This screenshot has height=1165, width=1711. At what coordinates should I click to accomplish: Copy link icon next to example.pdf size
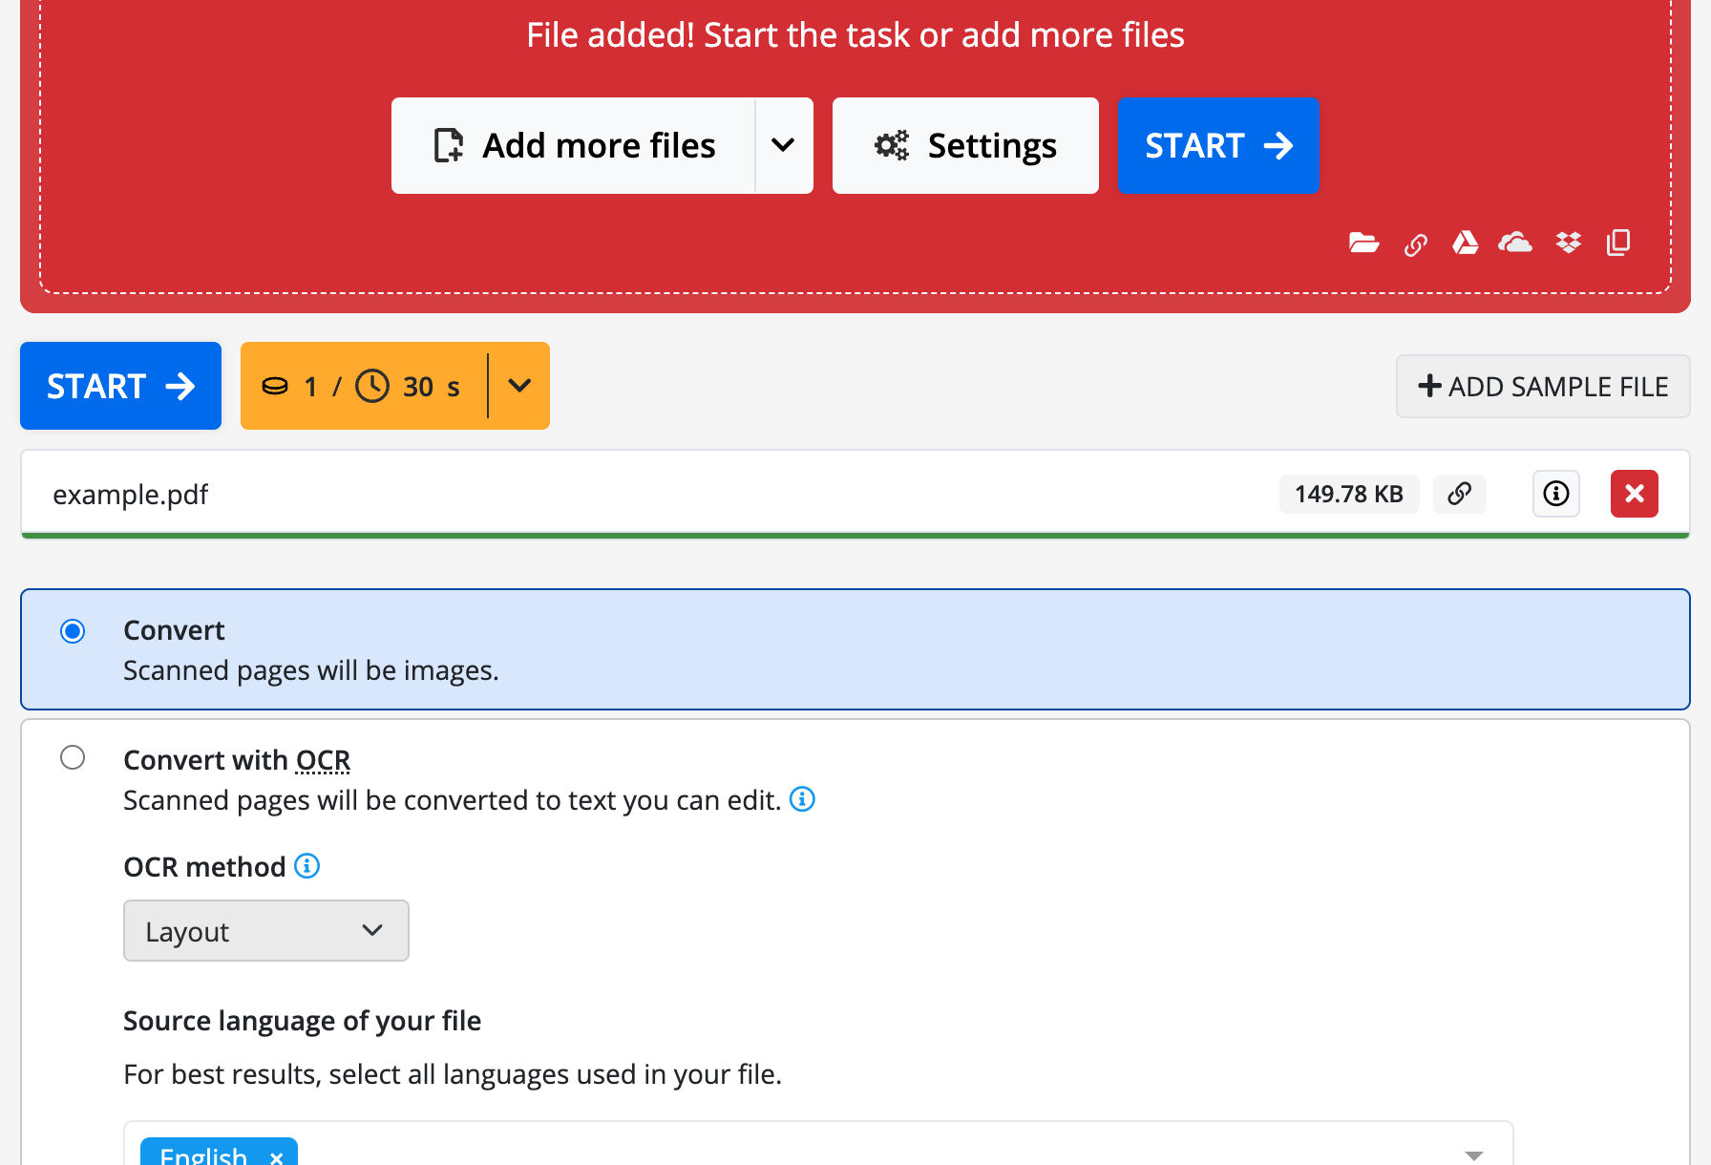click(1459, 494)
